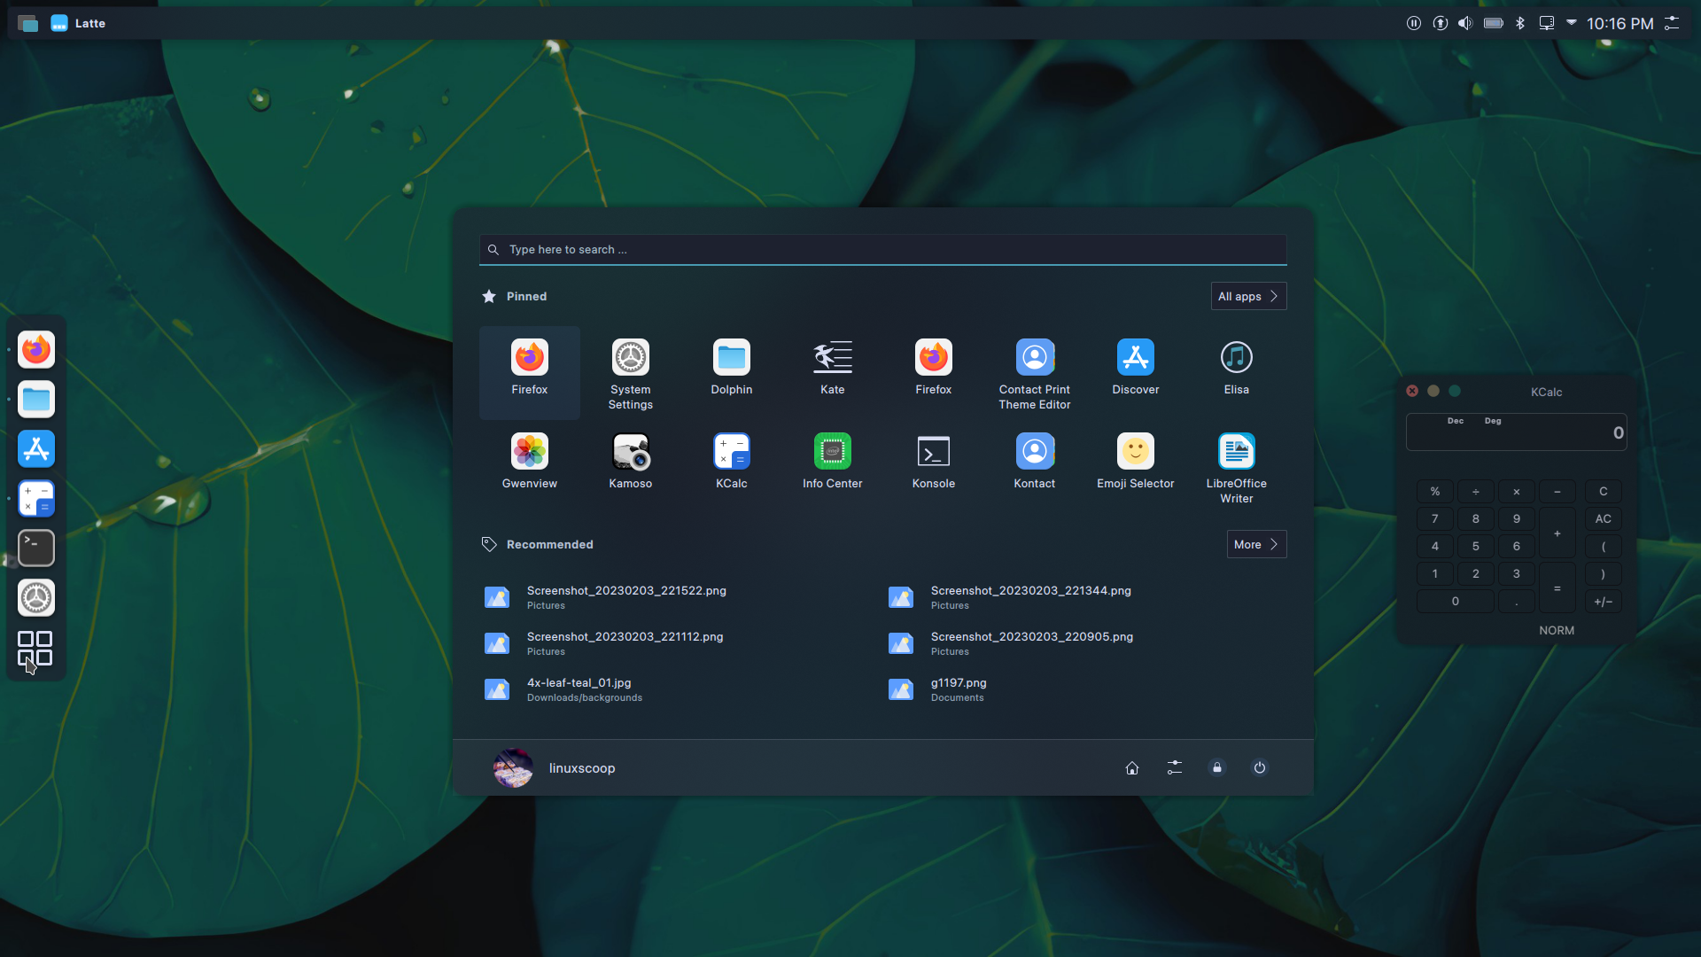Screen dimensions: 1701x957
Task: Launch Discover from the left dock
Action: (36, 449)
